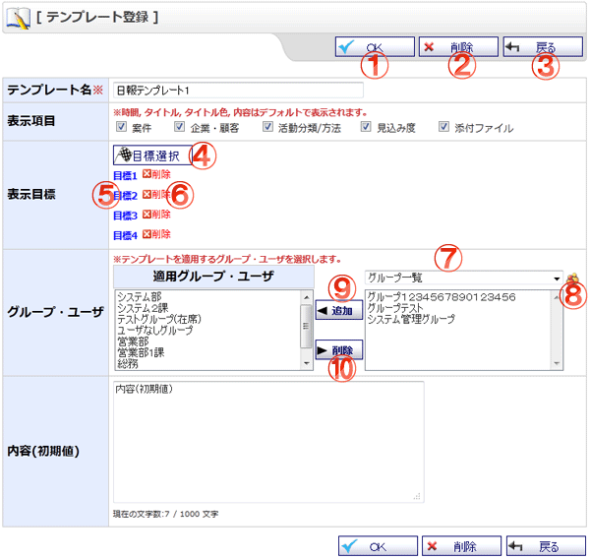Screen dimensions: 590x559
Task: Click the bottom OK button
Action: 378,546
